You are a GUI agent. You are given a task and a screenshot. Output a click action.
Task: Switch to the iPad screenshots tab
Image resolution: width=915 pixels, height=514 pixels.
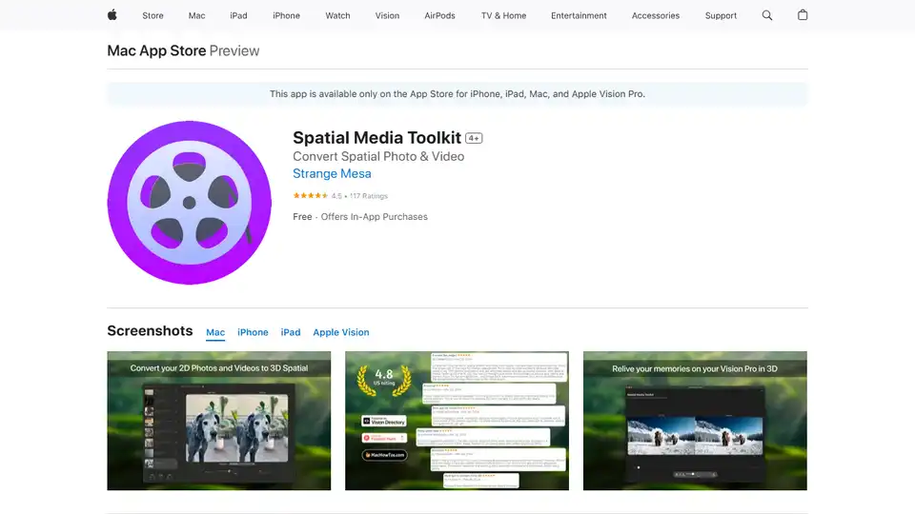291,332
